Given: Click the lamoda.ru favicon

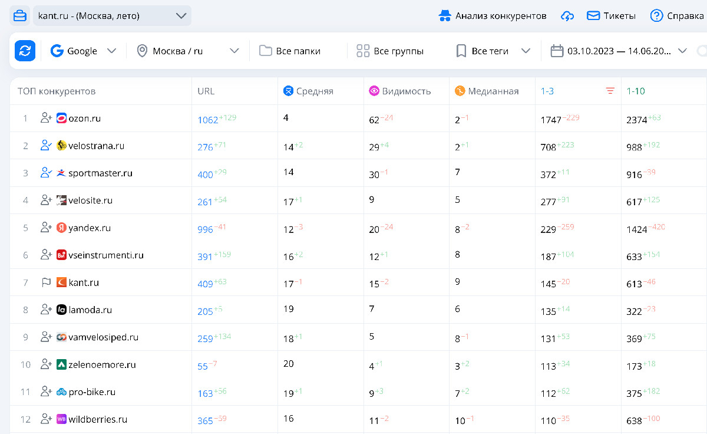Looking at the screenshot, I should point(61,310).
